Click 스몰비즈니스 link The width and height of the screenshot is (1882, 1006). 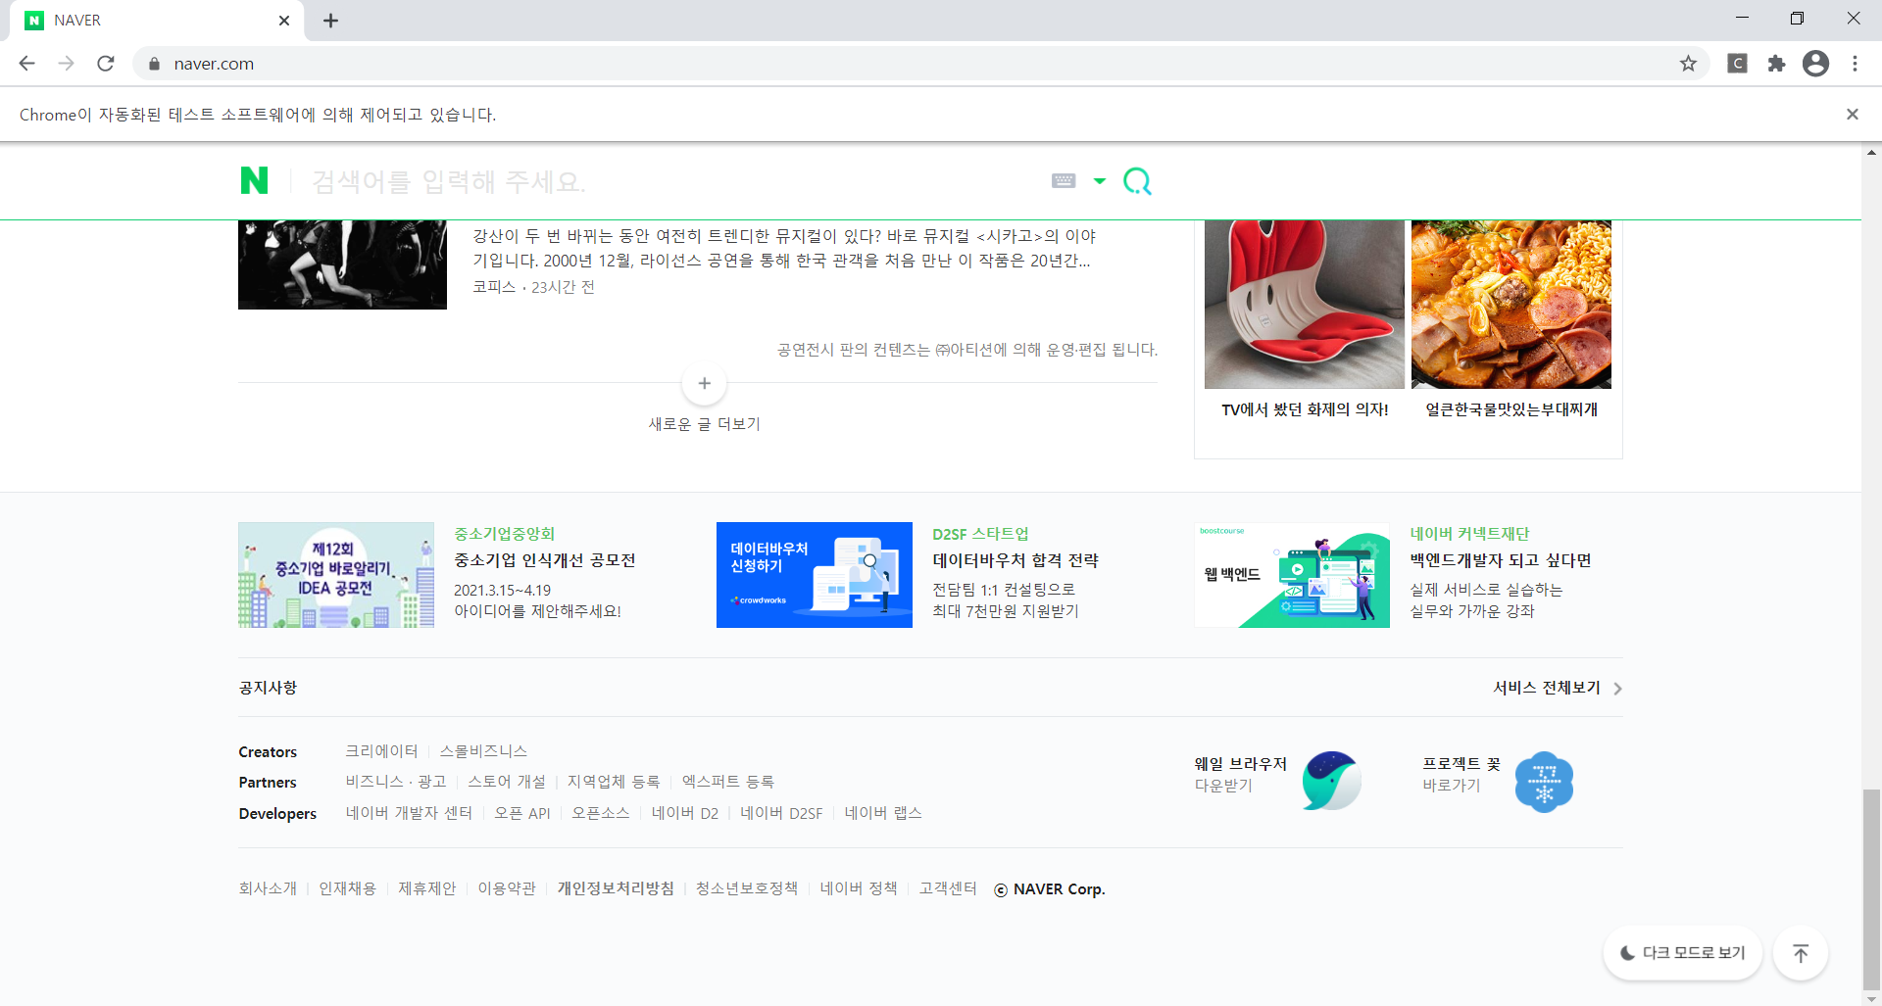483,751
